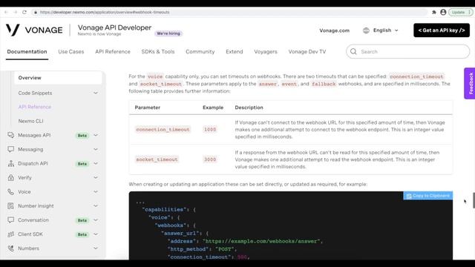Expand Messages API section chevron
This screenshot has height=267, width=475.
(x=96, y=135)
